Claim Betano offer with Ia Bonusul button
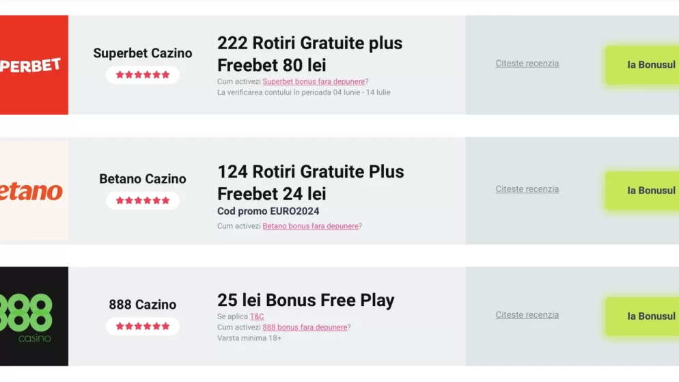Image resolution: width=679 pixels, height=382 pixels. [x=642, y=191]
